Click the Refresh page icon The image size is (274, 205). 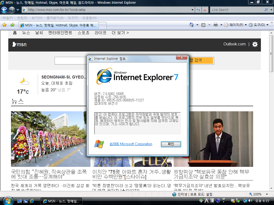pos(198,10)
